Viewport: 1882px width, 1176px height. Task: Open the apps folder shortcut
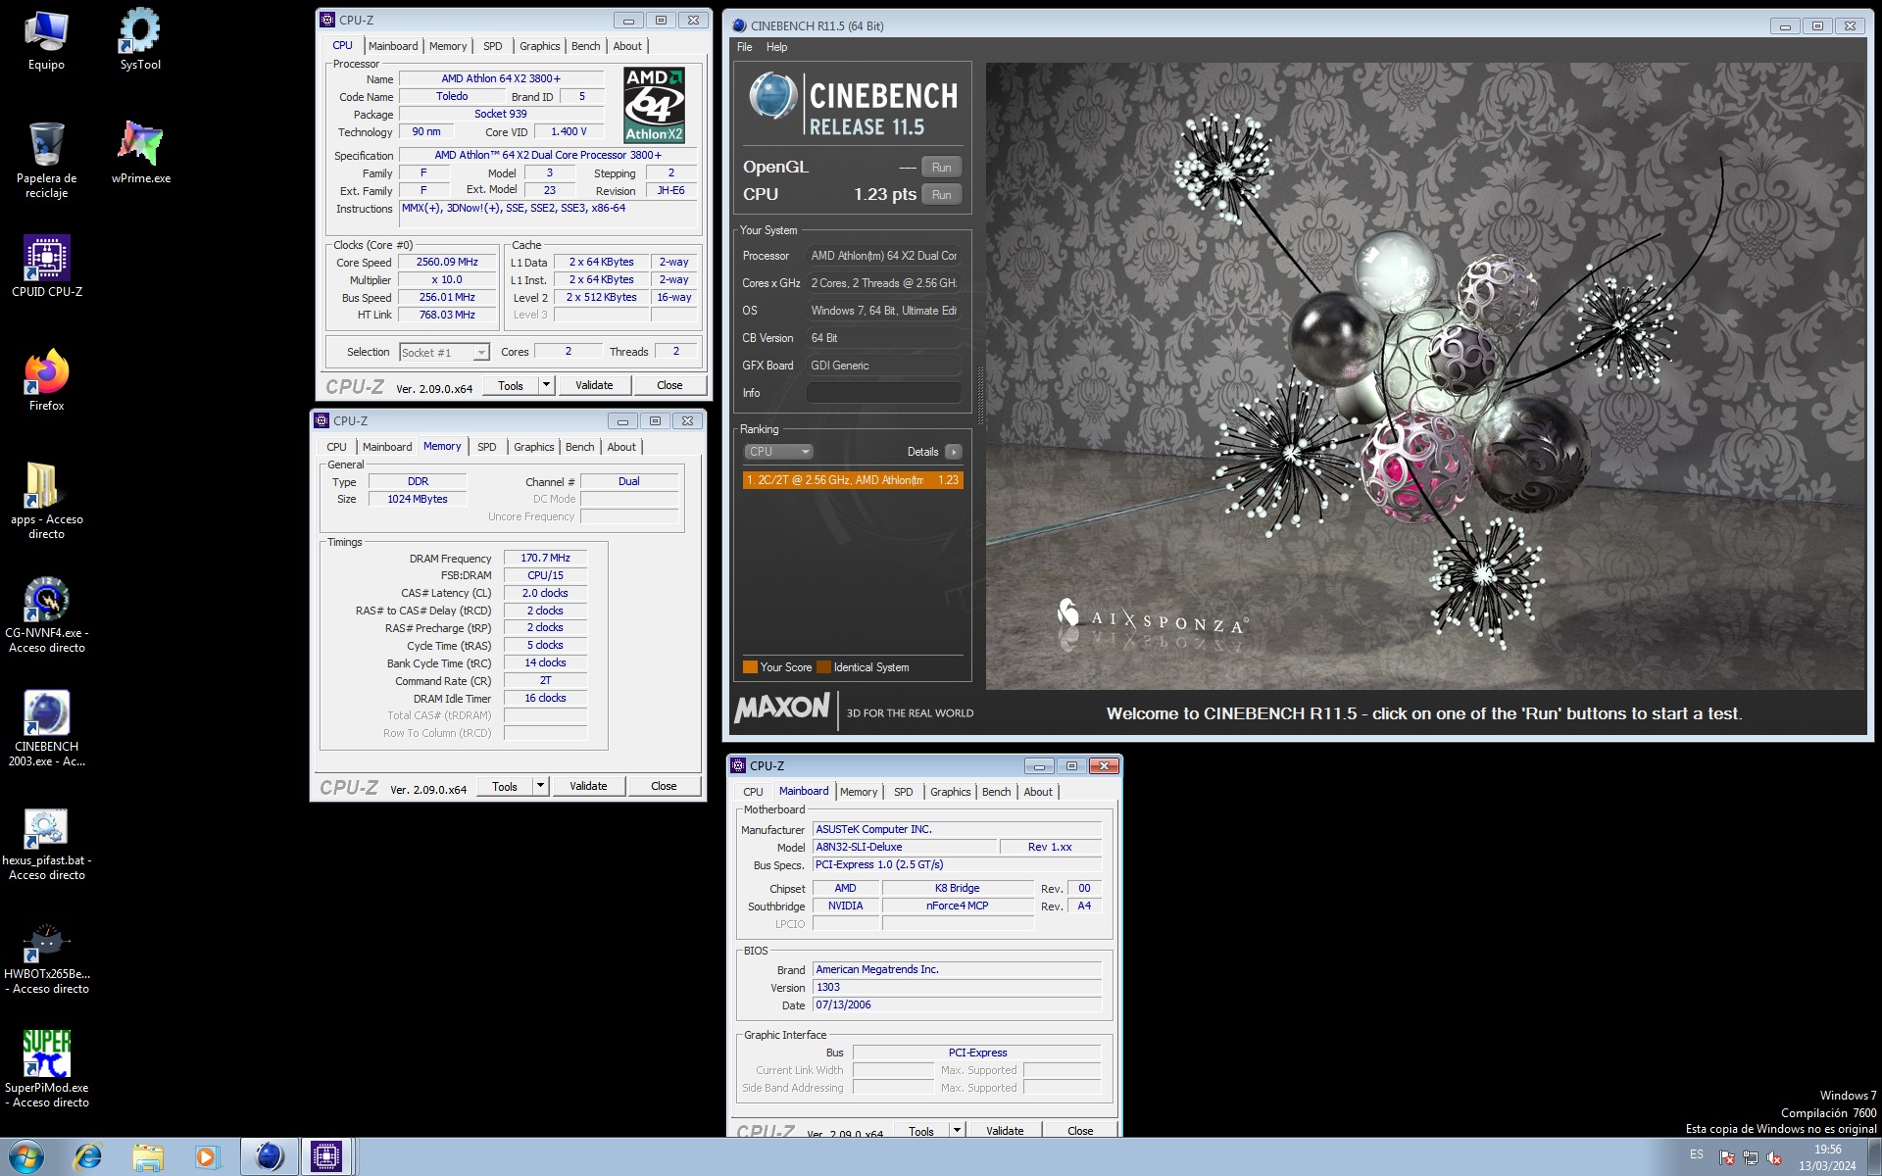pos(46,501)
